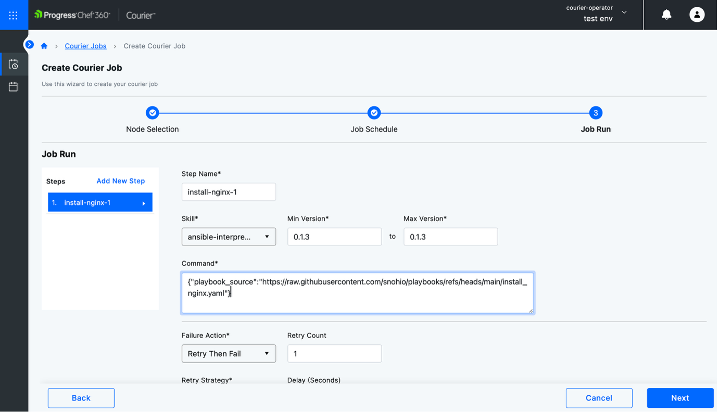Image resolution: width=719 pixels, height=413 pixels.
Task: Open the user profile avatar
Action: tap(697, 15)
